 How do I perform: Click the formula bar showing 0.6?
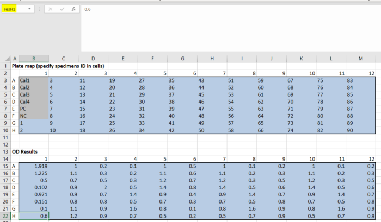[231, 28]
